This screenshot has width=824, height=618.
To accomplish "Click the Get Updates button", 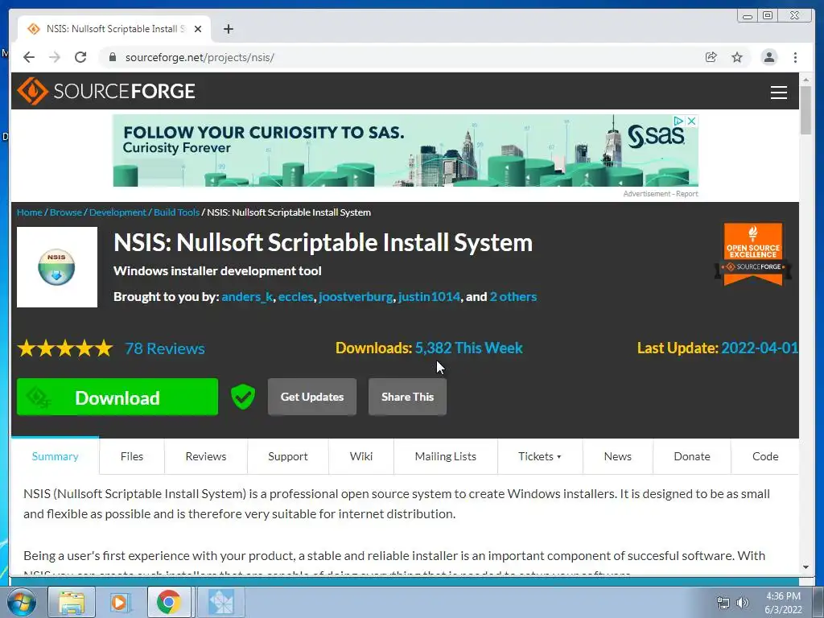I will click(x=312, y=397).
